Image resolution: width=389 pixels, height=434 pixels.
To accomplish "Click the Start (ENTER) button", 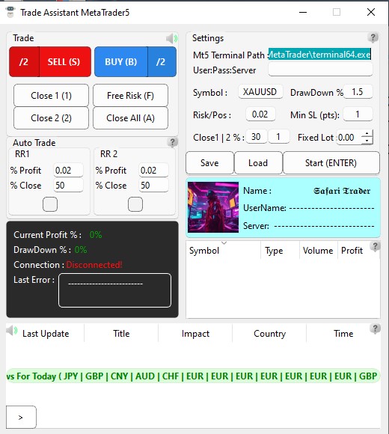I will tap(331, 163).
